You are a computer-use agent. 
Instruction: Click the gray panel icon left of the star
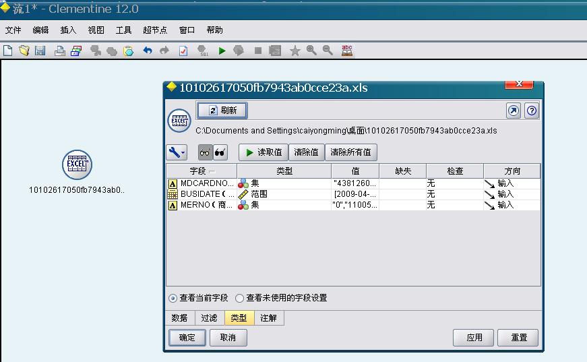[x=275, y=51]
